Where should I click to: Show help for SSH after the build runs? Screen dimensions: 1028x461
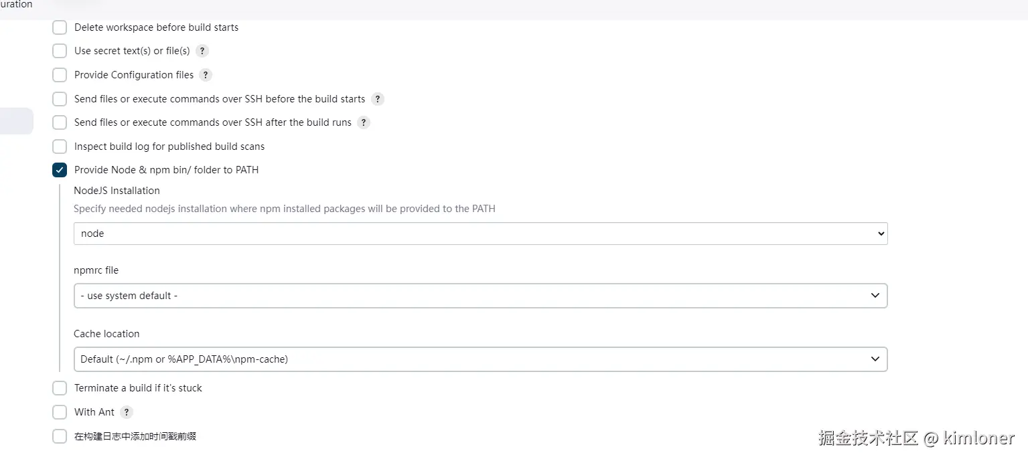coord(364,122)
